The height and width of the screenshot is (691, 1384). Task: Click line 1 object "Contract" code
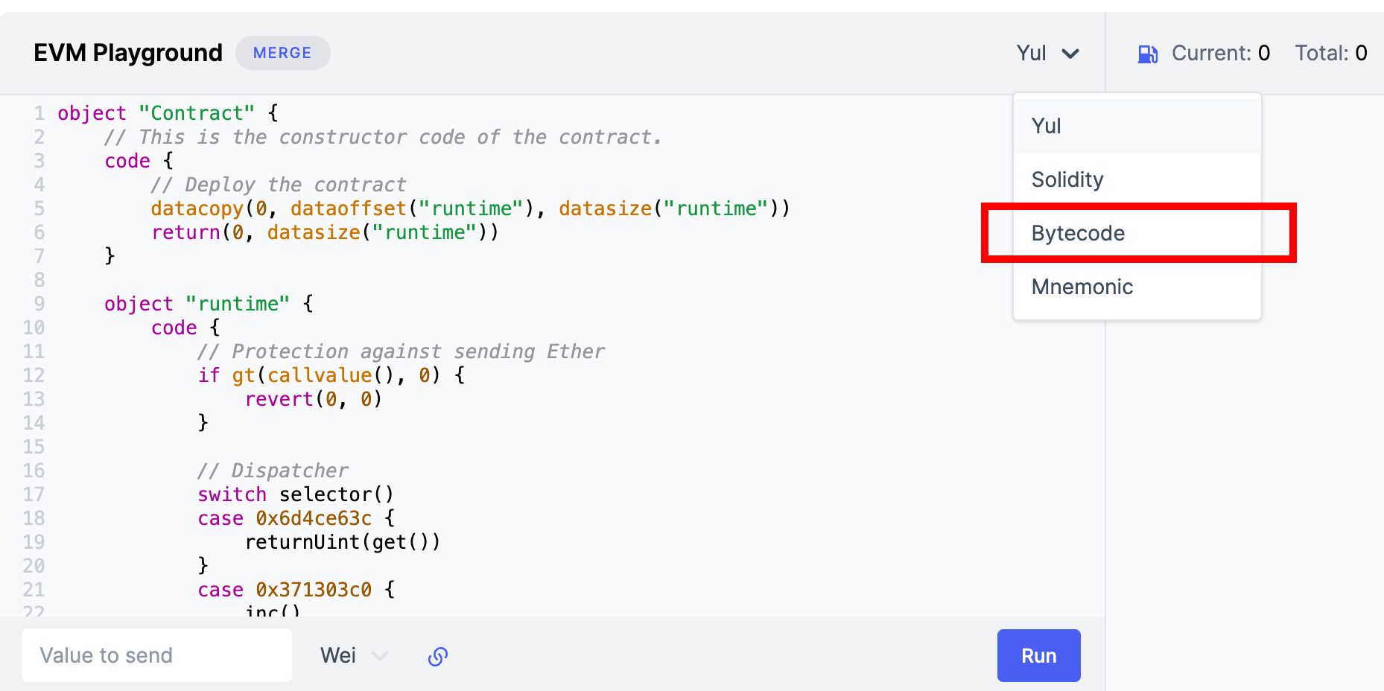click(x=168, y=113)
